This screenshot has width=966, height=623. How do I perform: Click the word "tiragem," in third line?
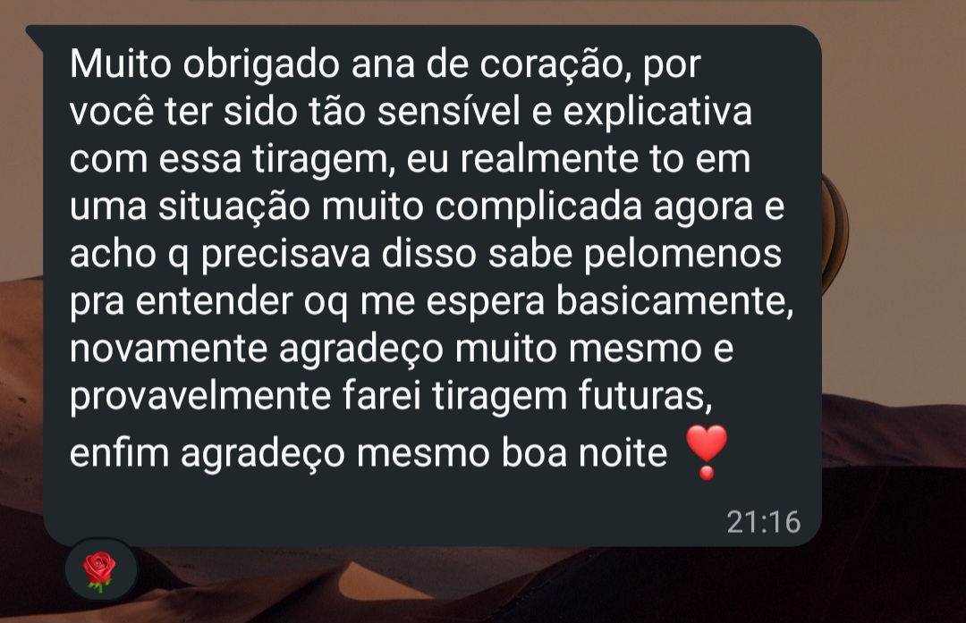coord(323,161)
